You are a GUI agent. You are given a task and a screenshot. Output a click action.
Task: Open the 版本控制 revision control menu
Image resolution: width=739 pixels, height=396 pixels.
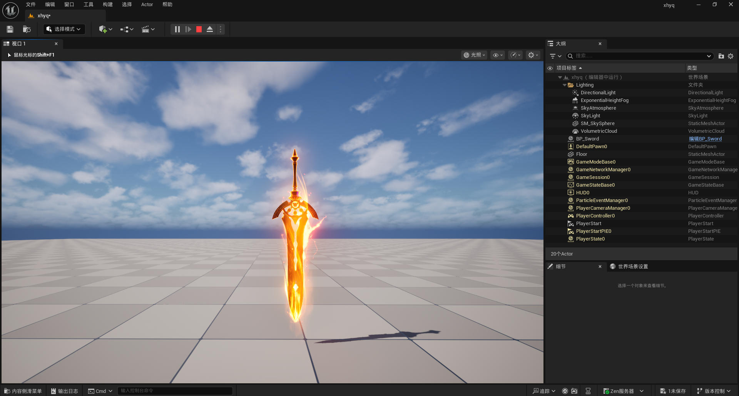[714, 391]
